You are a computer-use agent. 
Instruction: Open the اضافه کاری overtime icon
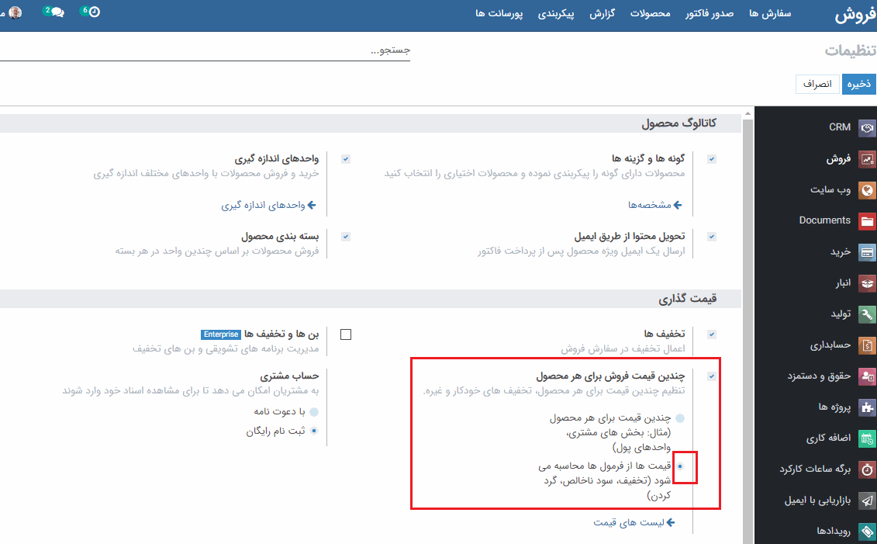click(867, 438)
